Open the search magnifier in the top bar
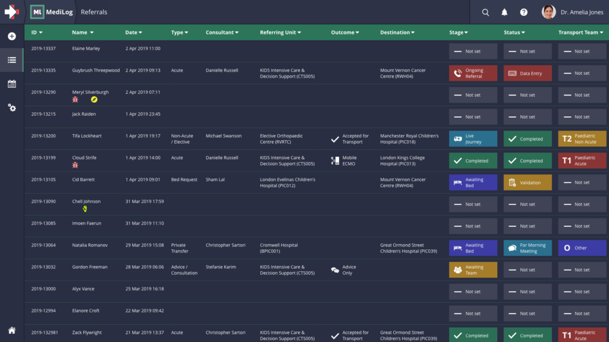Image resolution: width=609 pixels, height=342 pixels. click(485, 12)
